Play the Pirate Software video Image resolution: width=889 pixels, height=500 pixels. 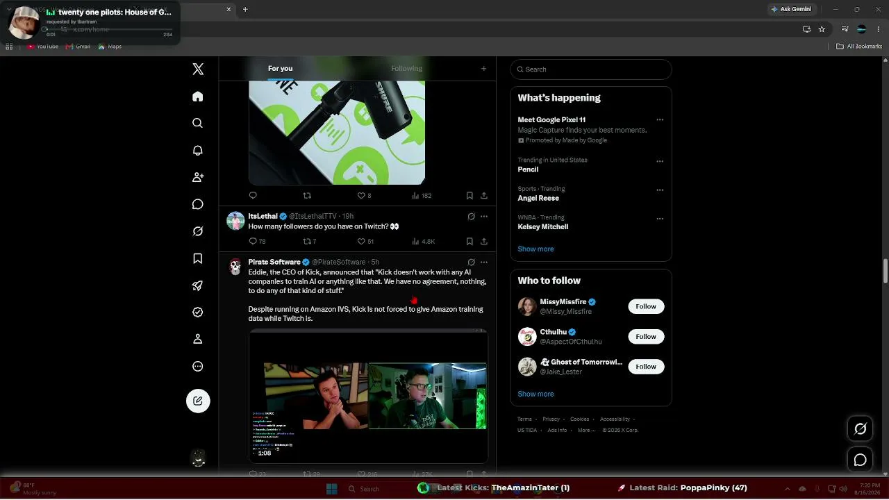(x=368, y=396)
